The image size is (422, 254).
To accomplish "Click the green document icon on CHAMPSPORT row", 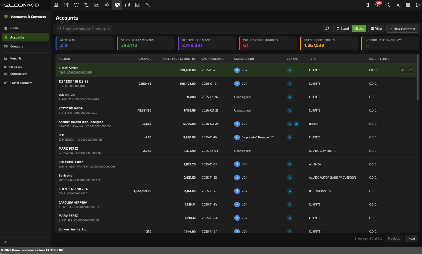I will click(402, 70).
